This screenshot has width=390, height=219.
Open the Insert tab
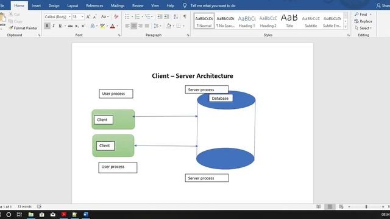[x=37, y=5]
